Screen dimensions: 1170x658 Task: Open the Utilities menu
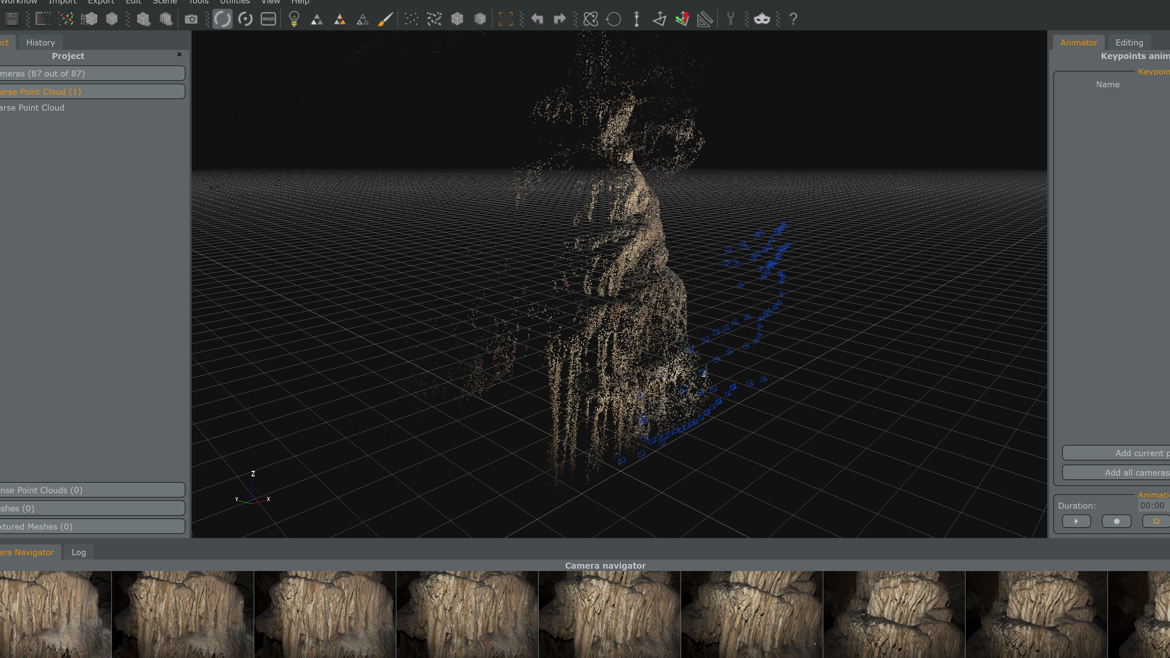[x=235, y=2]
